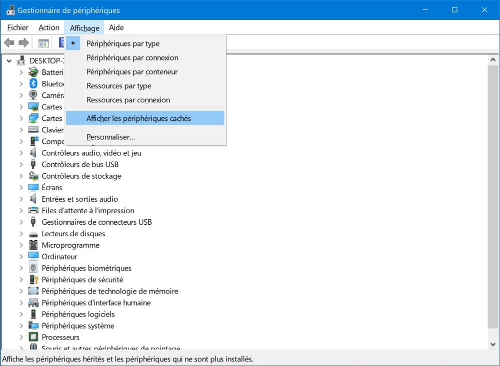Click the Processeurs chip icon
Screen dimensions: 500x366
pos(33,337)
